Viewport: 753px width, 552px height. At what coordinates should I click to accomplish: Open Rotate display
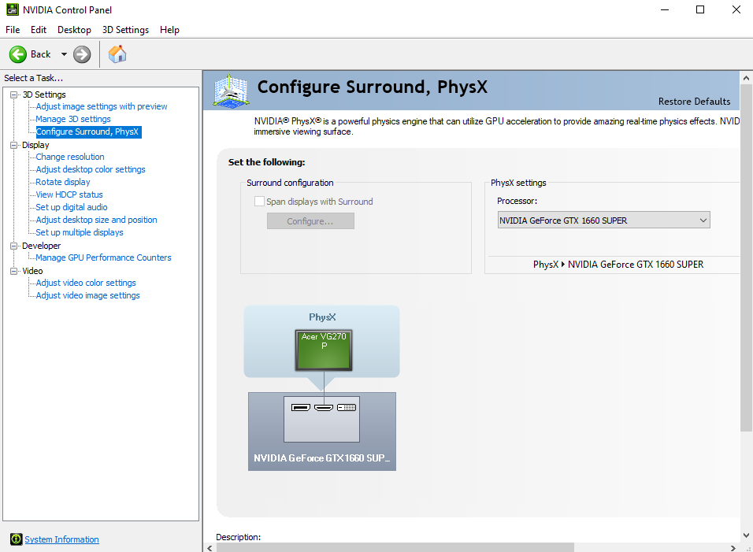coord(63,182)
